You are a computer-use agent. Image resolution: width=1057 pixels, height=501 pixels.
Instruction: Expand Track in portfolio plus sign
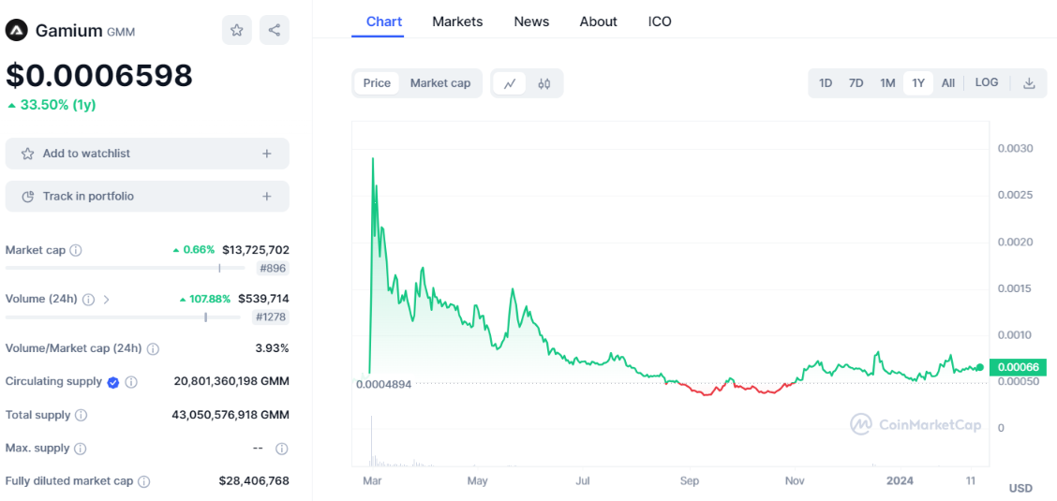(x=267, y=197)
